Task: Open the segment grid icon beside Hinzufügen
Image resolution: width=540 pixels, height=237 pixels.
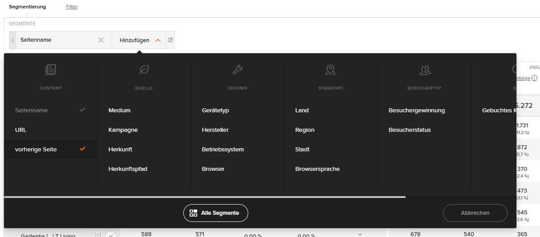Action: 170,40
